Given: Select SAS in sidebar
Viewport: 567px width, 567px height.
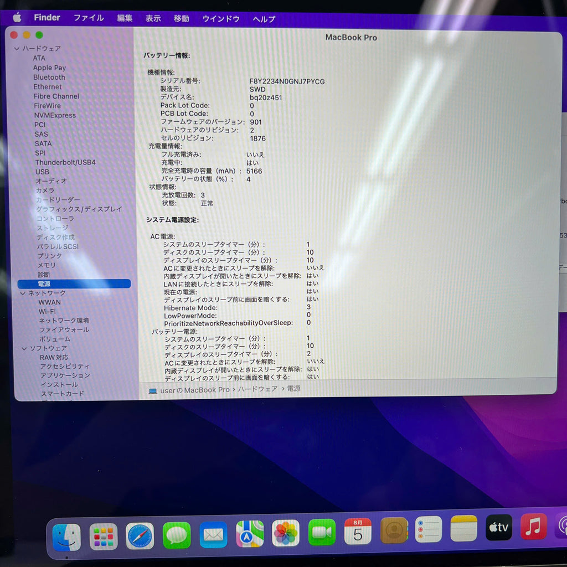Looking at the screenshot, I should [41, 134].
